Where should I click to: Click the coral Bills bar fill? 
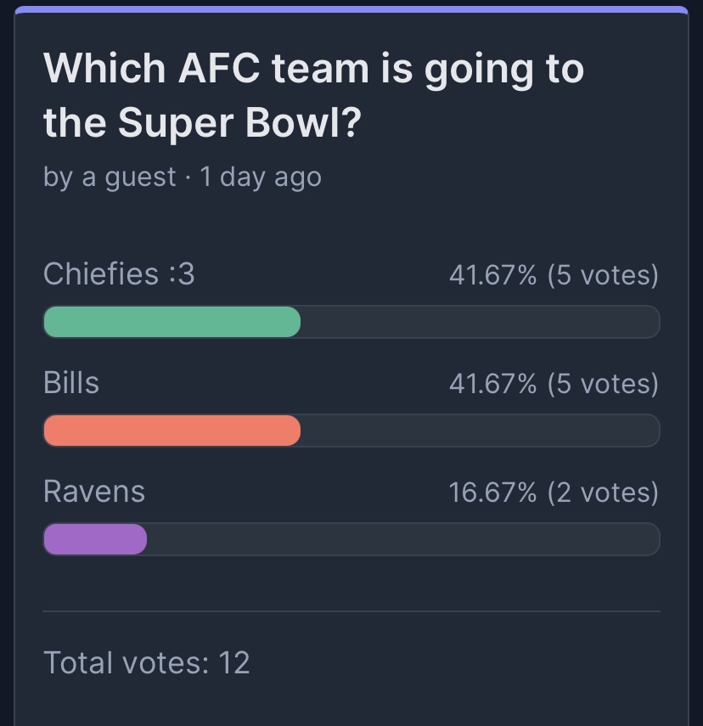(x=172, y=431)
